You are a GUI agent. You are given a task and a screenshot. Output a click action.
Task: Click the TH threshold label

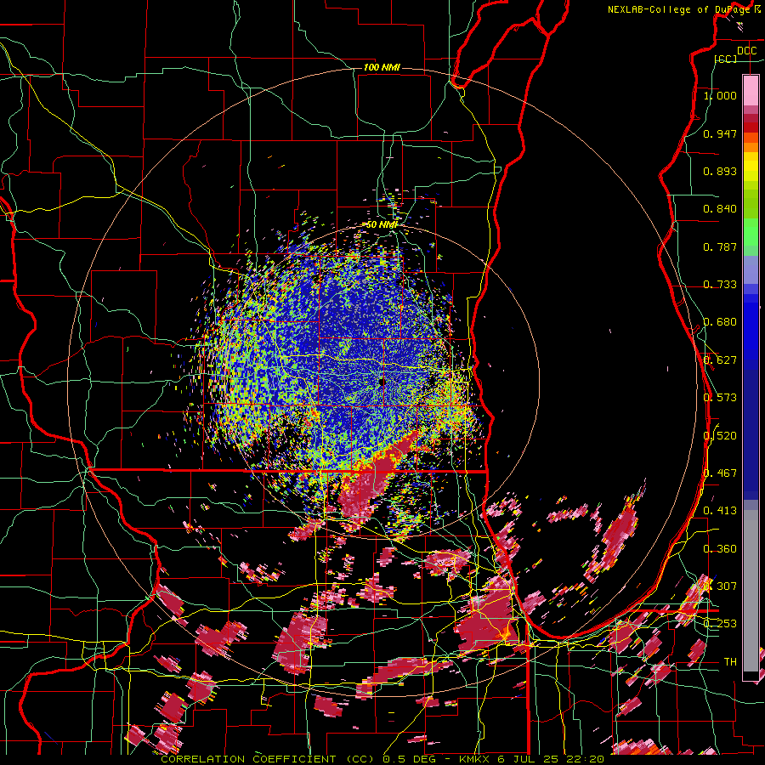[730, 662]
